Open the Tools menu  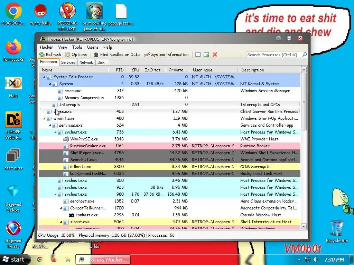77,47
